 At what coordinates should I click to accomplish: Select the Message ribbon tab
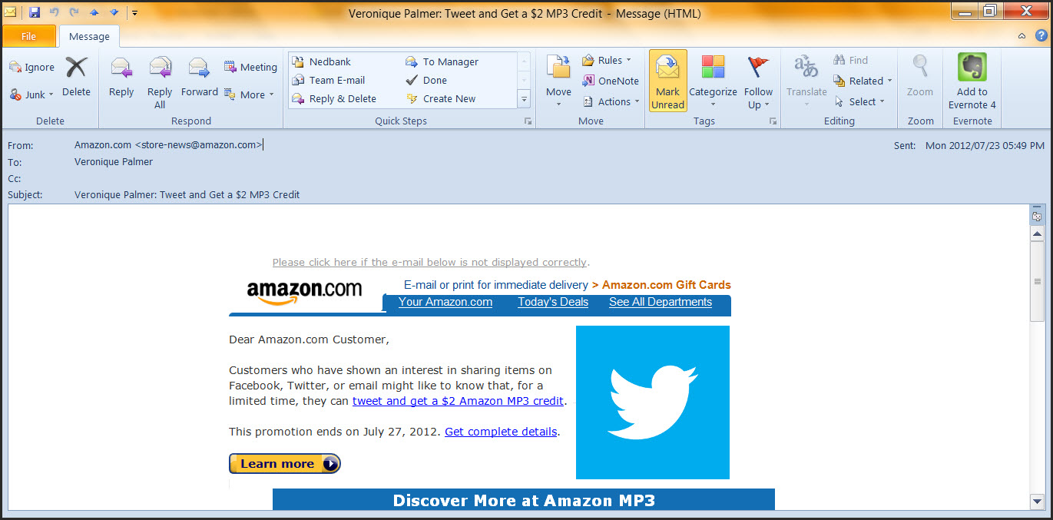pos(89,36)
